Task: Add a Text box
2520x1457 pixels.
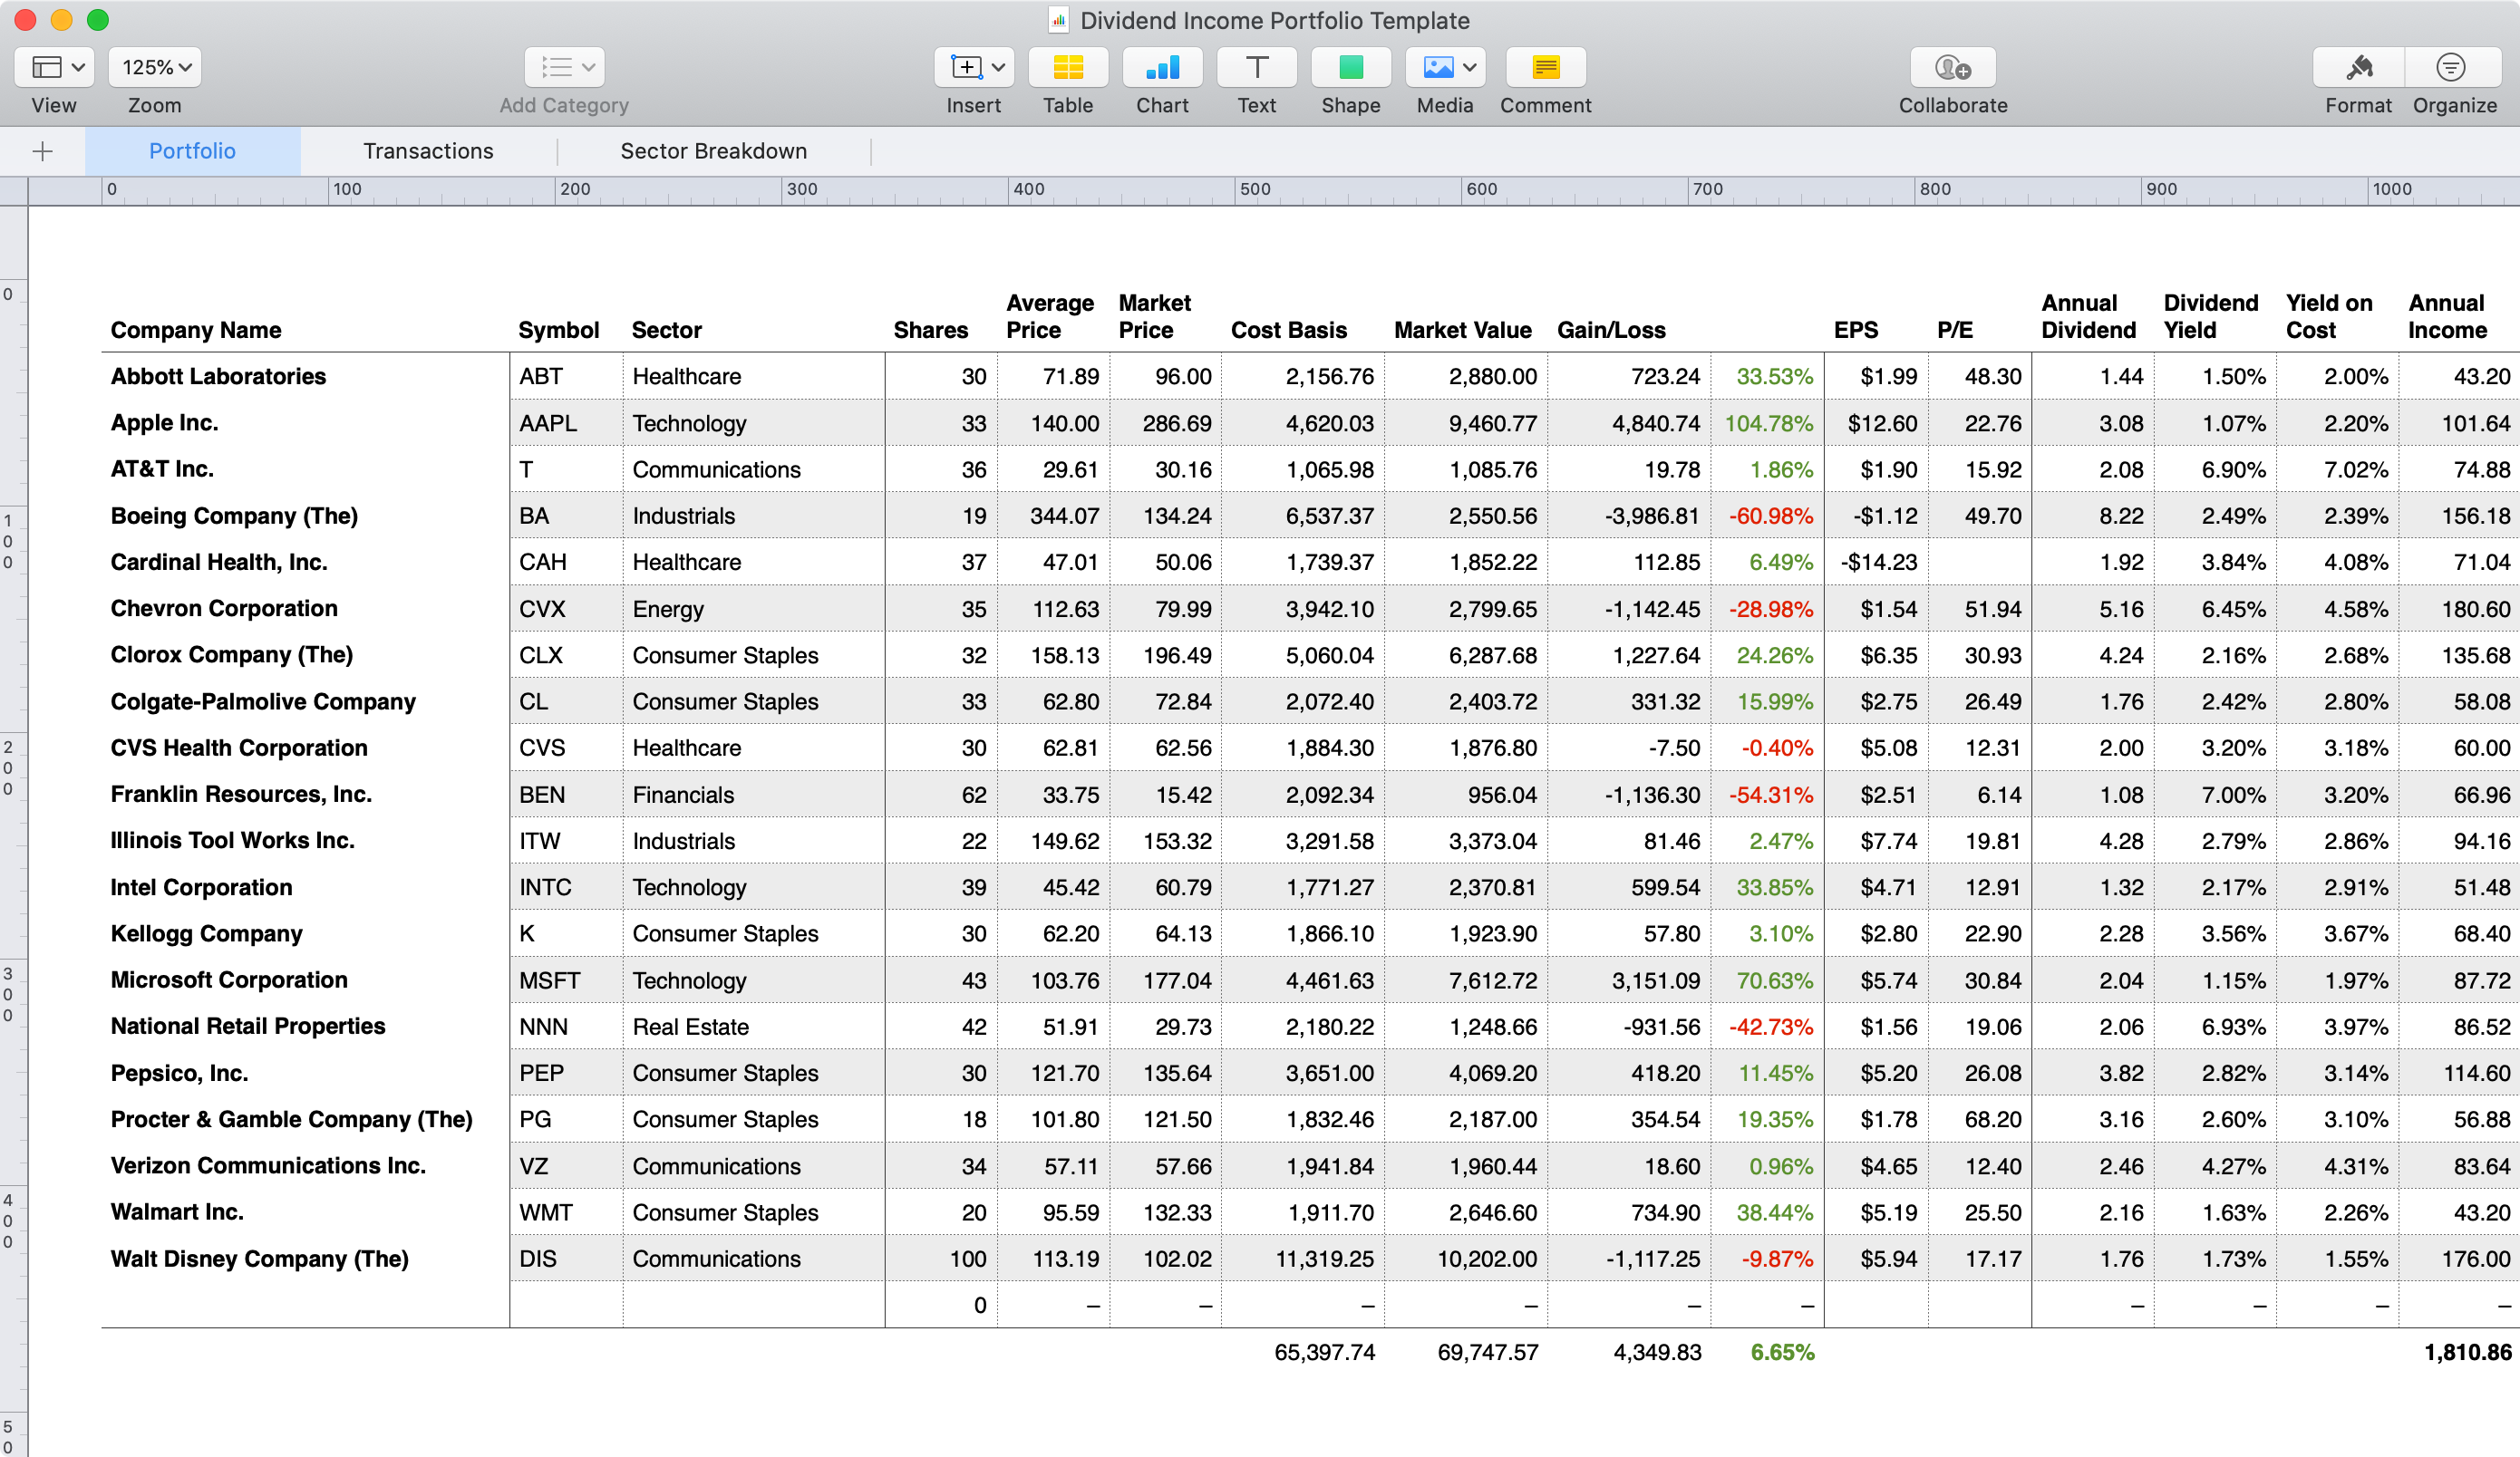Action: 1257,67
